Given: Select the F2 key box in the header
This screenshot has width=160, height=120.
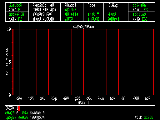Looking at the screenshot, I should pyautogui.click(x=17, y=17).
